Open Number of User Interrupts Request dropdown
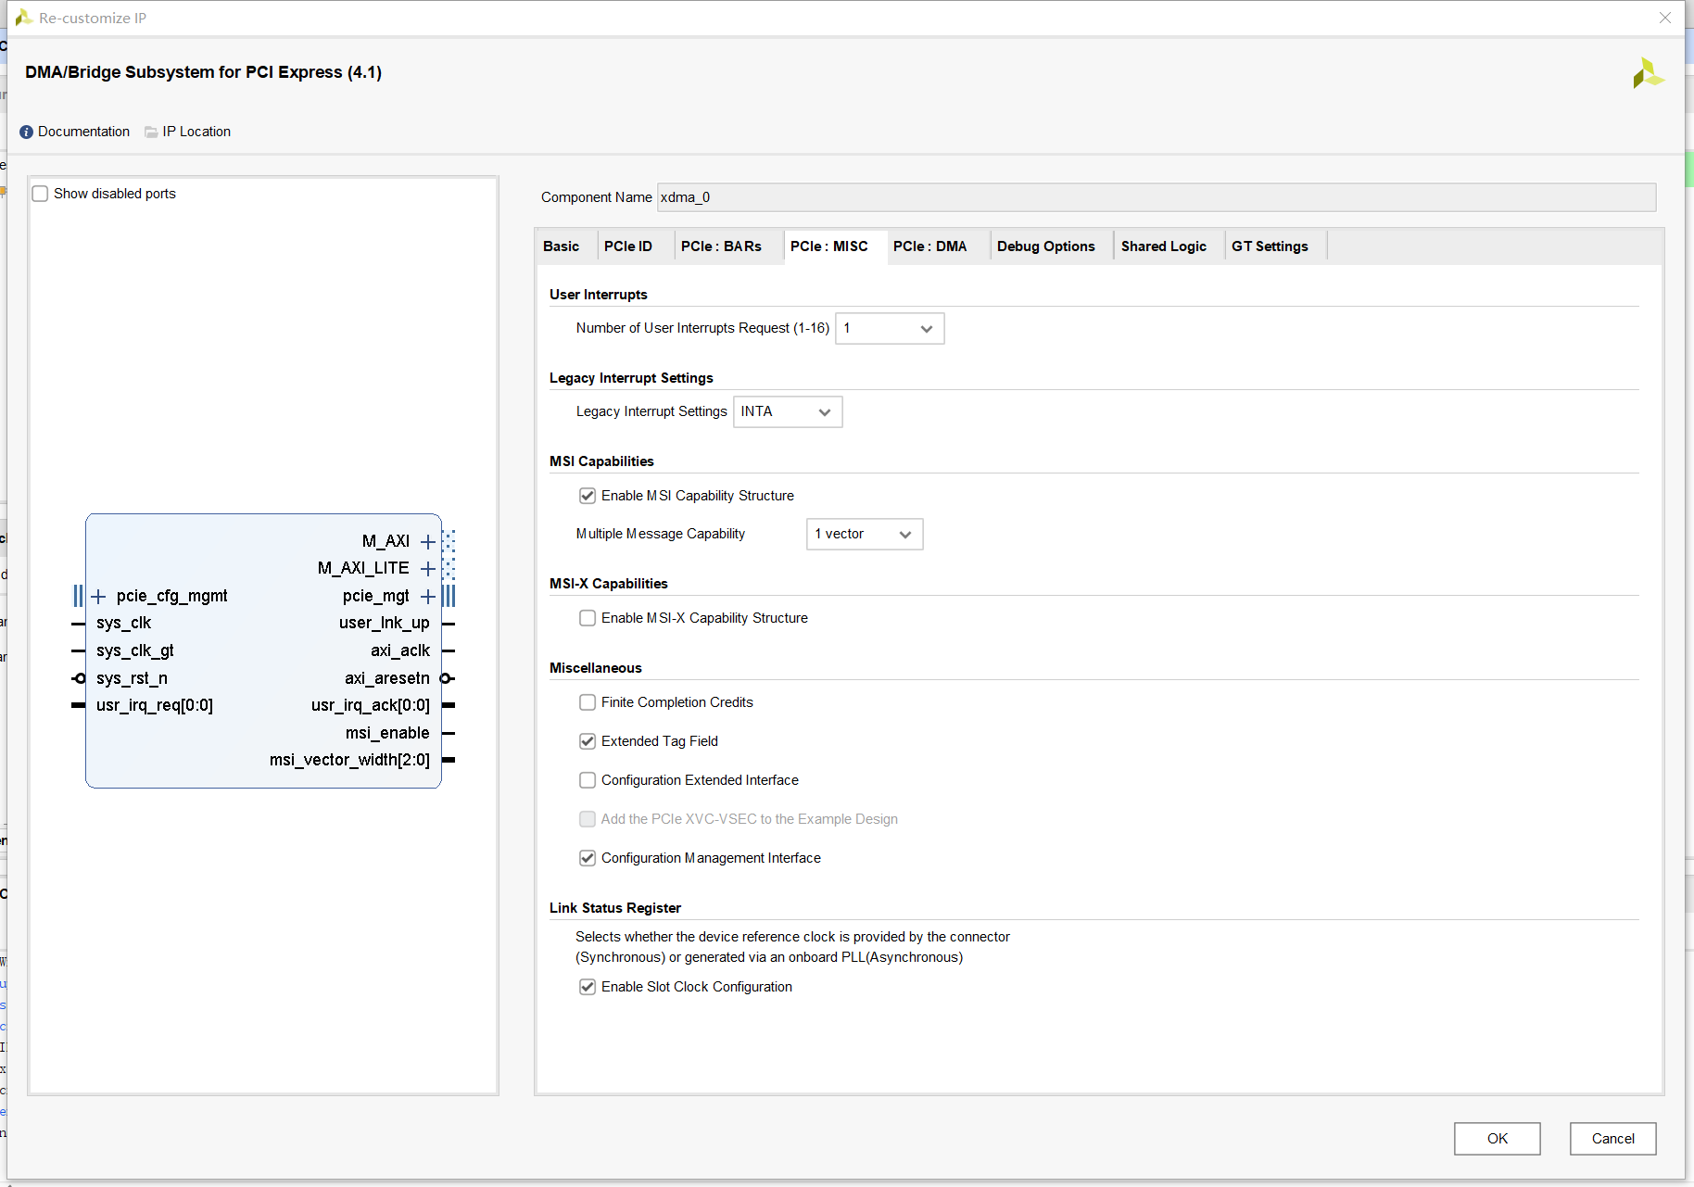The width and height of the screenshot is (1694, 1187). (x=890, y=329)
